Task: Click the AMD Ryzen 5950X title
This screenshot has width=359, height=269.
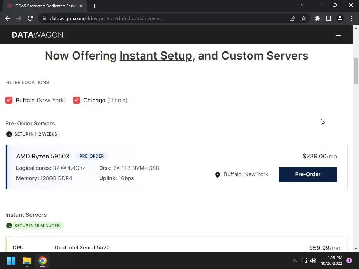Action: (x=43, y=156)
